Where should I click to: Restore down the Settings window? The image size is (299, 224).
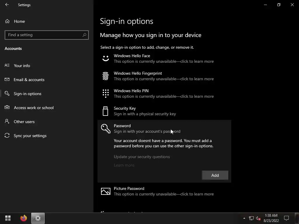click(x=279, y=5)
